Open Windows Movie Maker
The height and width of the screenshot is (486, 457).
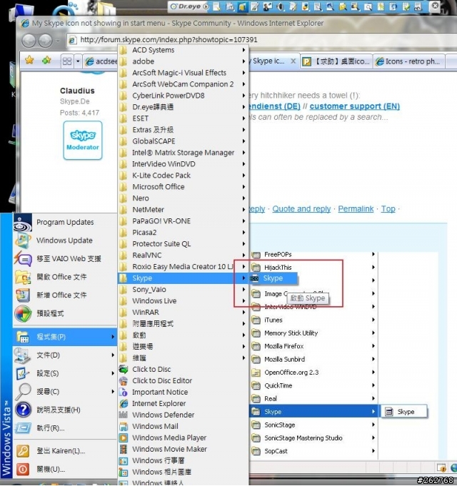pyautogui.click(x=183, y=450)
